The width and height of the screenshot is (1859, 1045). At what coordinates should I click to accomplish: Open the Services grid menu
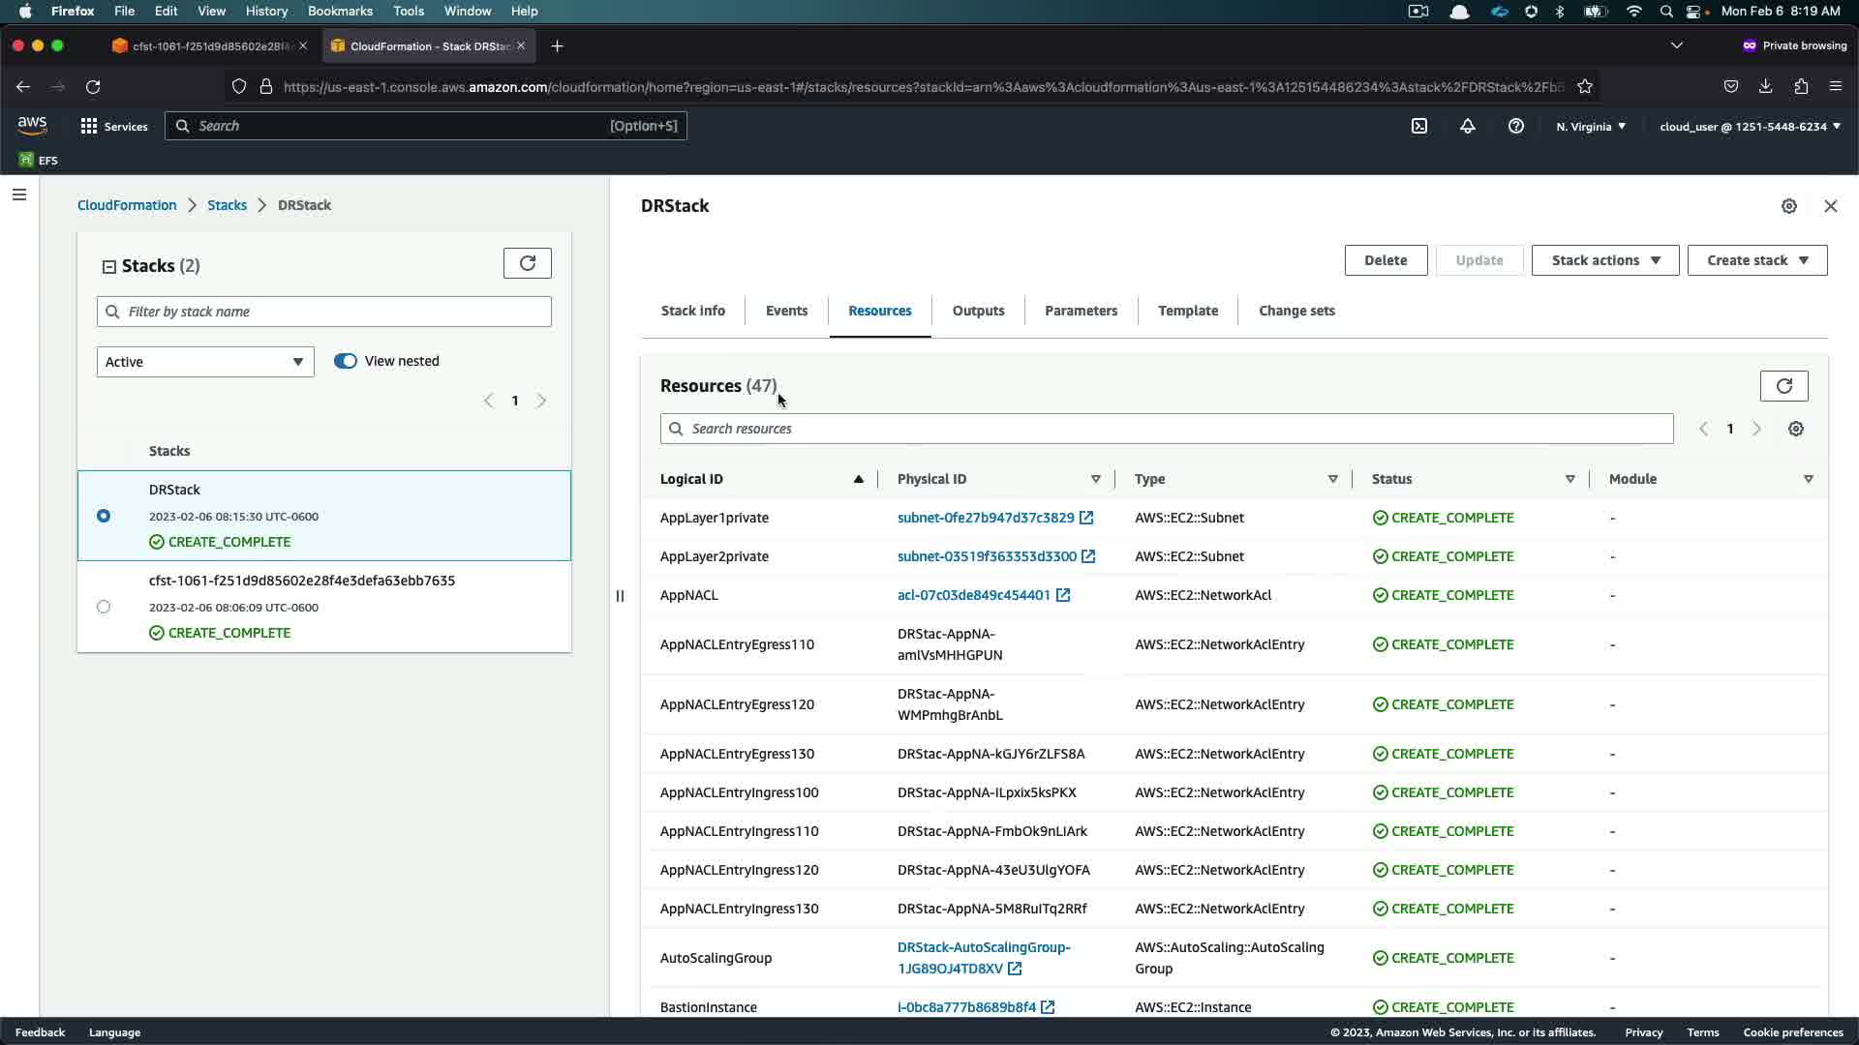click(89, 126)
